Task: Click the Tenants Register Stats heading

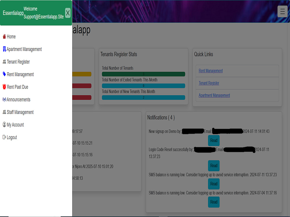Action: pyautogui.click(x=119, y=54)
